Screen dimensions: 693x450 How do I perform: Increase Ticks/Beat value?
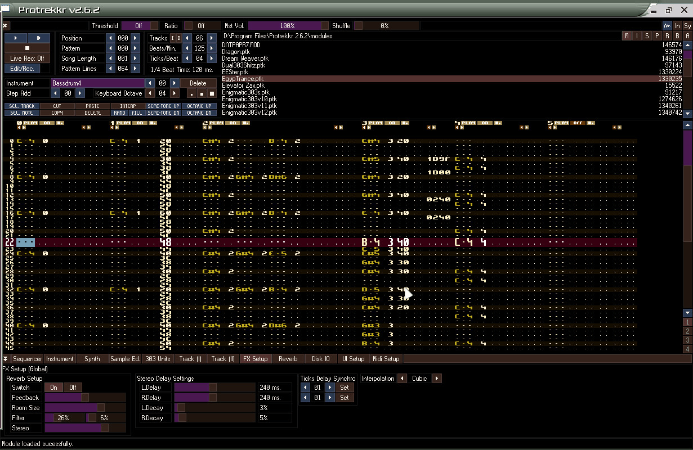(x=212, y=58)
